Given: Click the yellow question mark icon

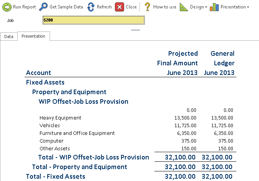Looking at the screenshot, I should point(147,7).
